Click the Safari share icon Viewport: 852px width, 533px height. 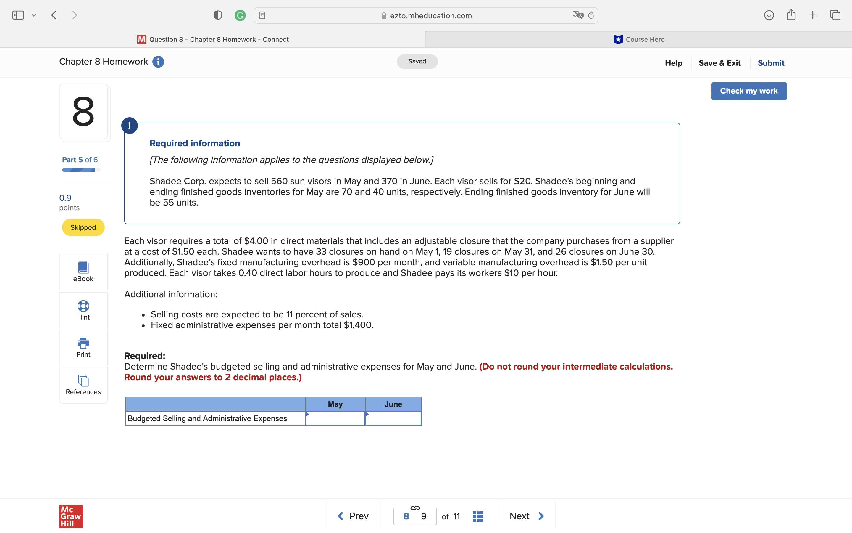[x=791, y=15]
